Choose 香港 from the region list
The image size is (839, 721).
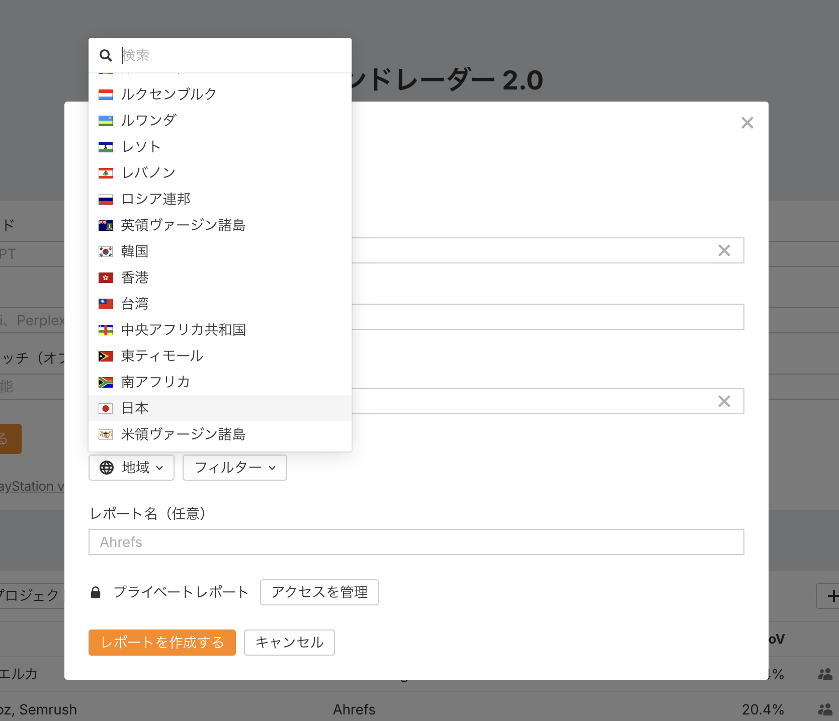pos(135,278)
